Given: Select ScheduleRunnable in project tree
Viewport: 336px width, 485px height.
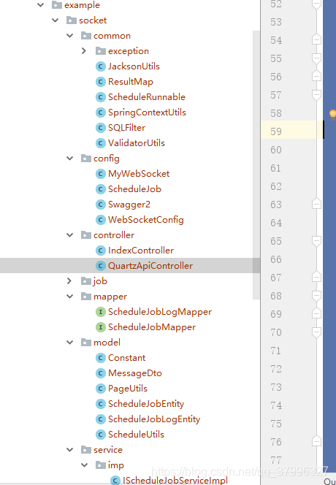Looking at the screenshot, I should point(147,97).
